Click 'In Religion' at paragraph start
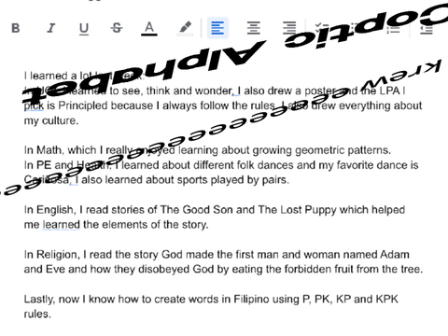 point(51,255)
